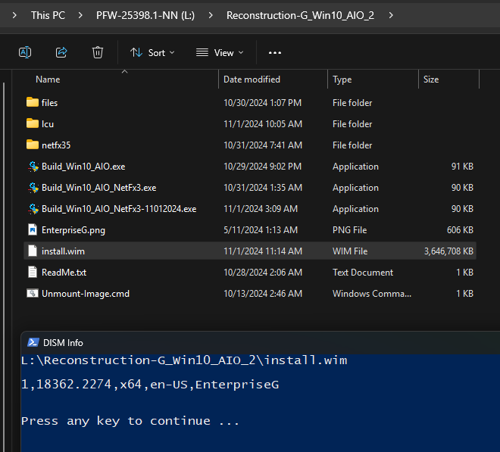This screenshot has width=500, height=452.
Task: Click the DISM Info window title
Action: coord(63,343)
